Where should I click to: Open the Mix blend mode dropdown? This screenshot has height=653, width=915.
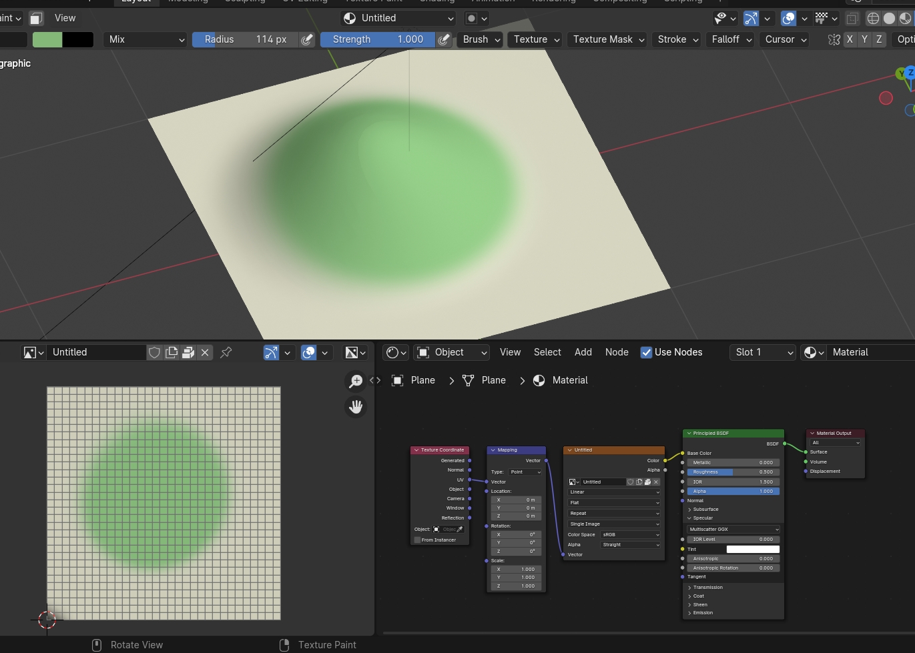pyautogui.click(x=145, y=39)
